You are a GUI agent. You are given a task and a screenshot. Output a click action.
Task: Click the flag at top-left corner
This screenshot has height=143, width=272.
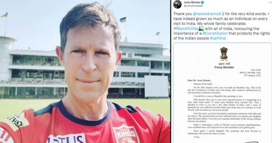[x=4, y=15]
